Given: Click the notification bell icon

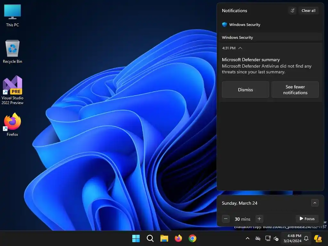Looking at the screenshot, I should (306, 238).
